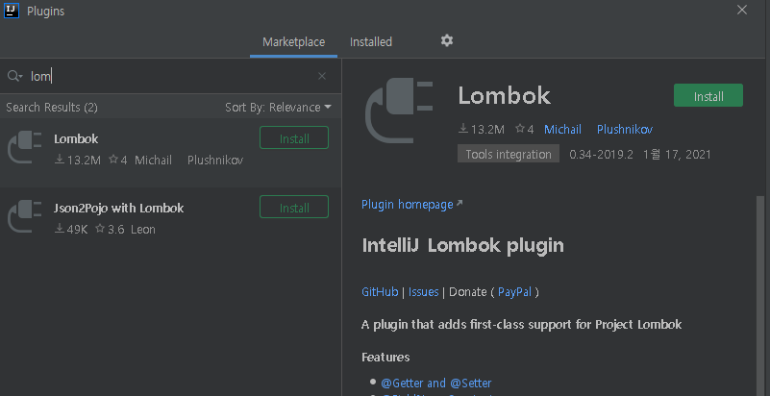
Task: Click the 13.2M downloads count in details
Action: 487,129
